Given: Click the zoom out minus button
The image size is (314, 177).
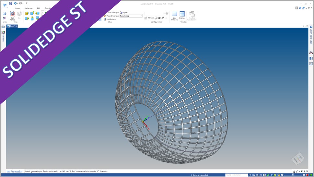Looking at the screenshot, I should pyautogui.click(x=282, y=175).
